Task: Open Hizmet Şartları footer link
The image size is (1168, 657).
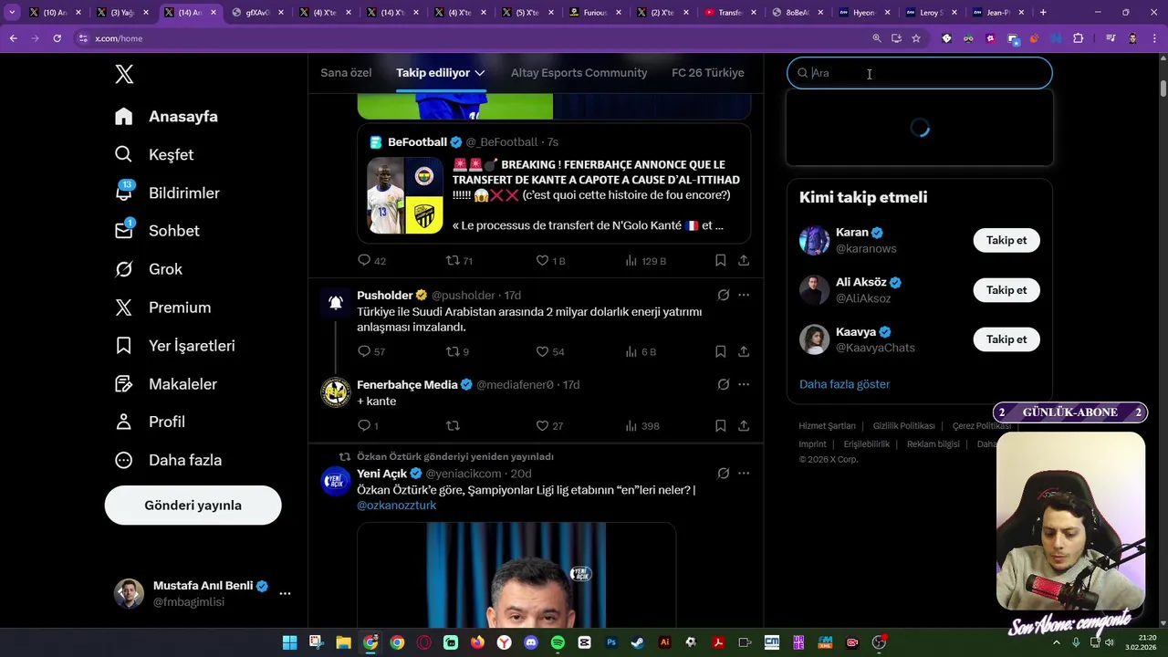Action: (x=827, y=426)
